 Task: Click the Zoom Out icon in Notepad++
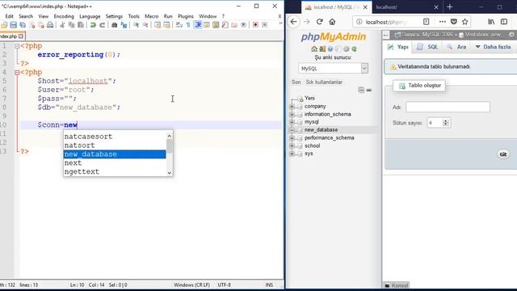tap(145, 25)
